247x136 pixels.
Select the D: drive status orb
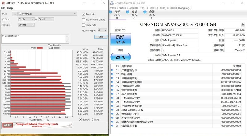coord(111,12)
